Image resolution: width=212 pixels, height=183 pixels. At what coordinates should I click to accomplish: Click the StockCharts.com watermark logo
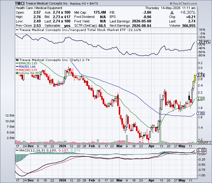[184, 3]
